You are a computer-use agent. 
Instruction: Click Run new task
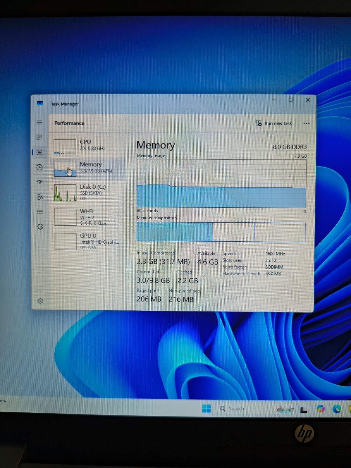[274, 123]
